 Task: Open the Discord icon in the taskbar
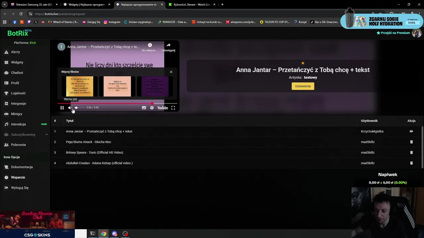(x=115, y=234)
